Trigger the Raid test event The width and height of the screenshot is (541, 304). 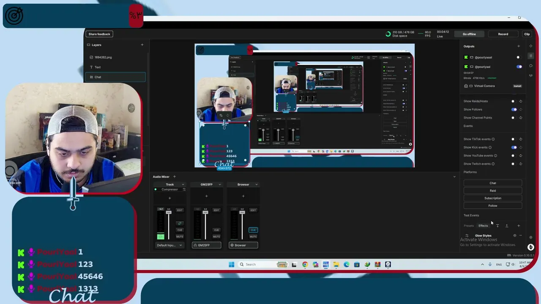click(x=493, y=191)
